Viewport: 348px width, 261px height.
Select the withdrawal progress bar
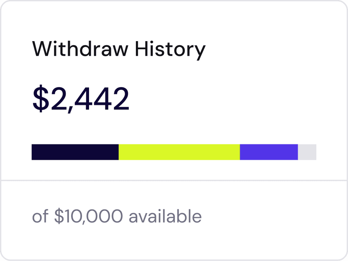point(174,152)
